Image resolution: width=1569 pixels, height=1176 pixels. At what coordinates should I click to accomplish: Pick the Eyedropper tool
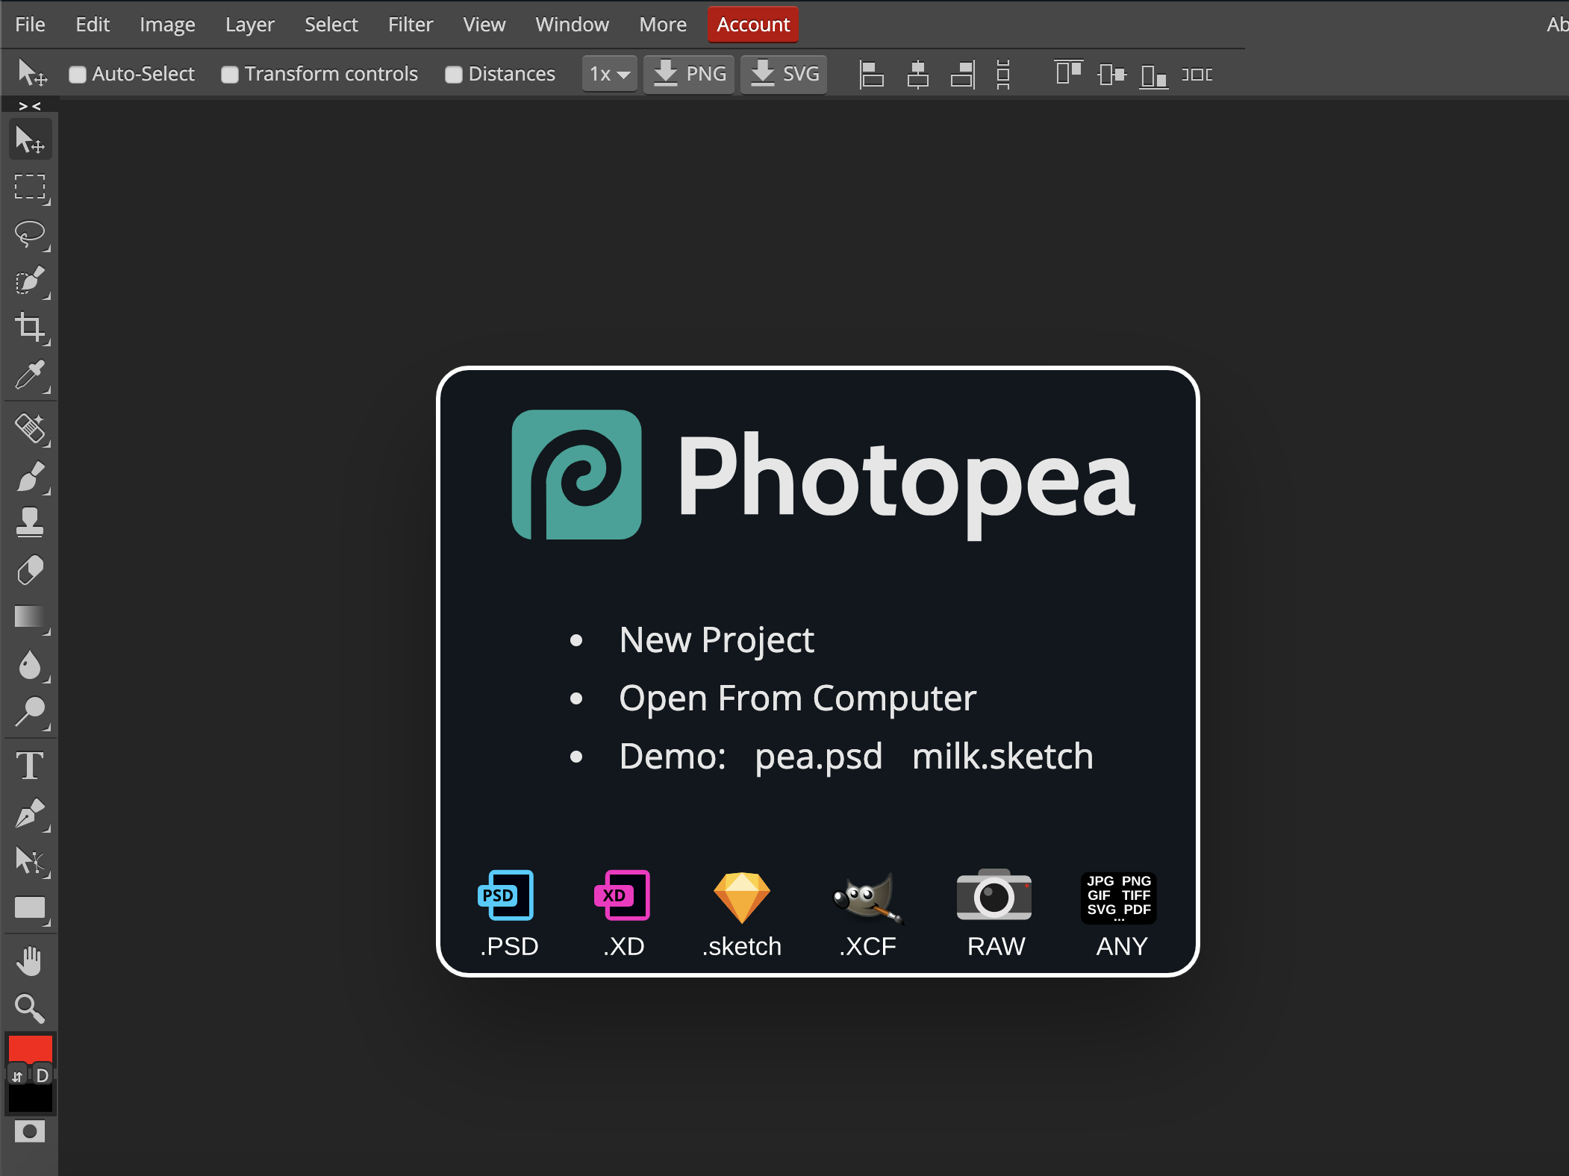tap(30, 375)
